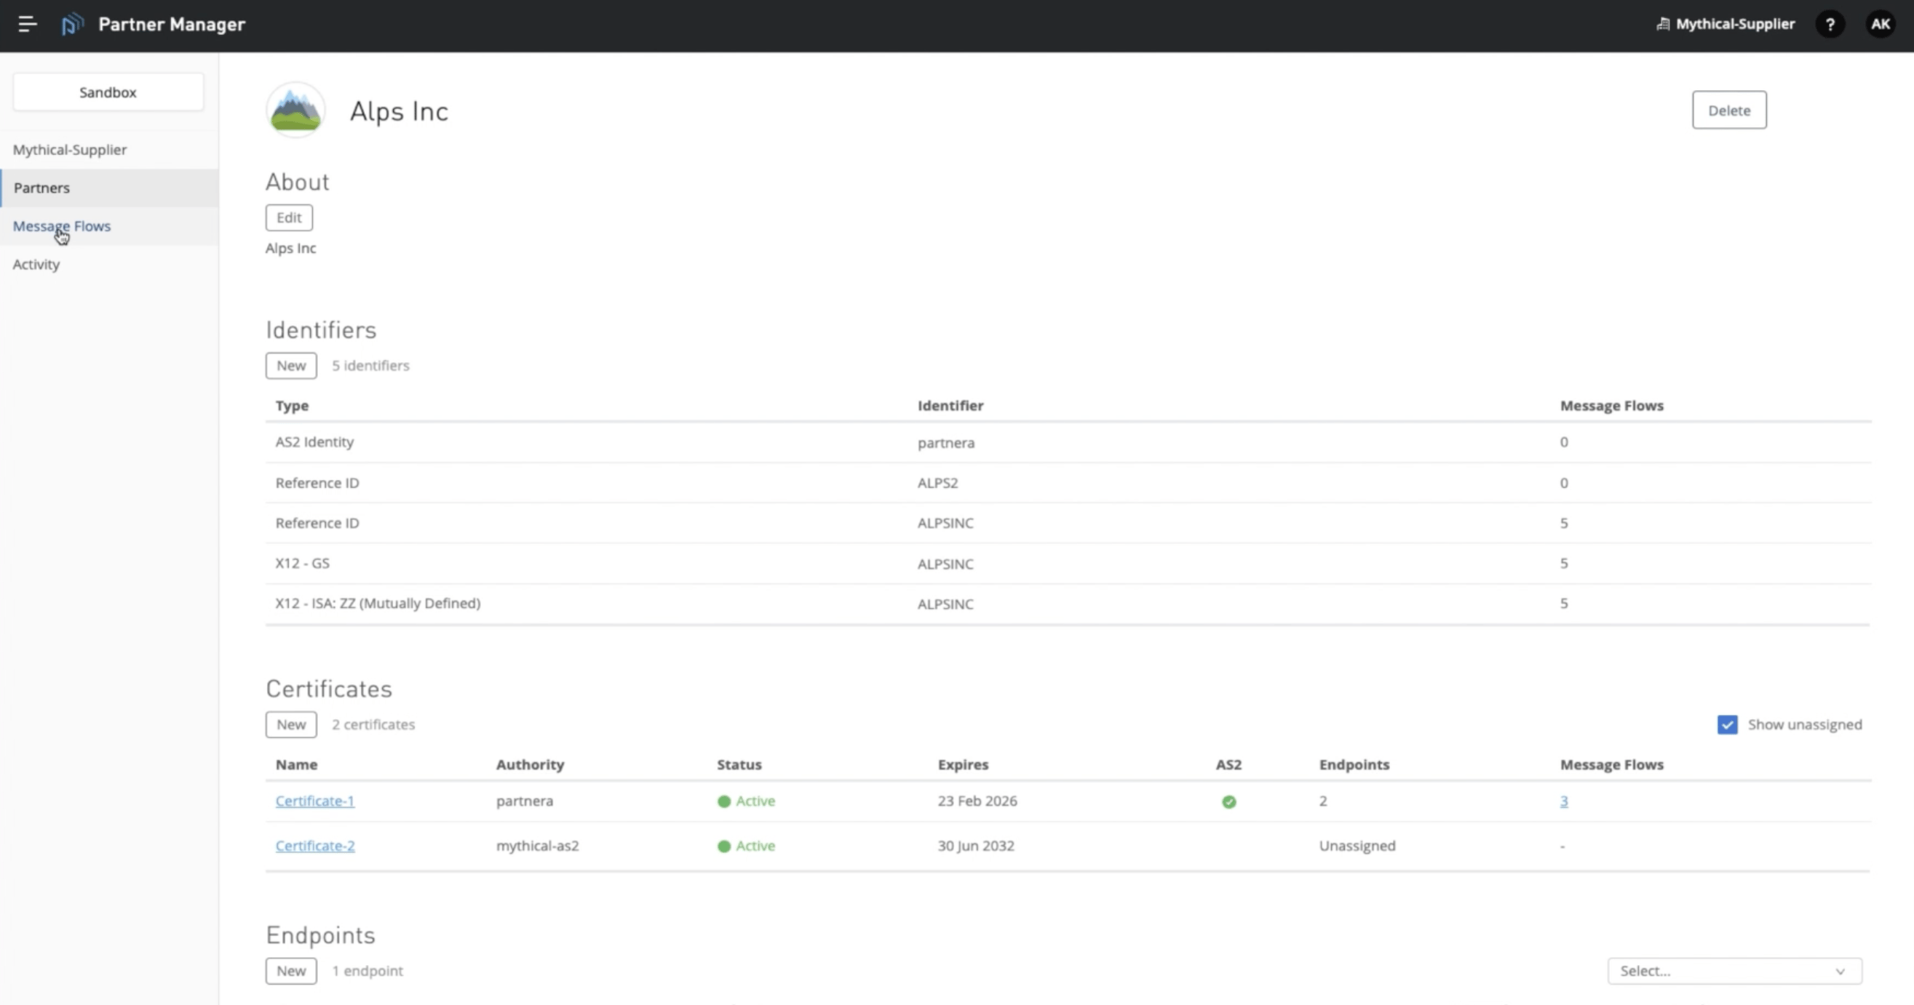Delete the Alps Inc partner
The image size is (1914, 1005).
1729,111
